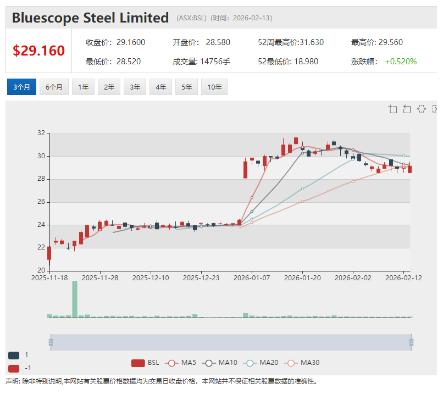Toggle the MA30 legend entry
This screenshot has width=443, height=394.
pyautogui.click(x=302, y=363)
